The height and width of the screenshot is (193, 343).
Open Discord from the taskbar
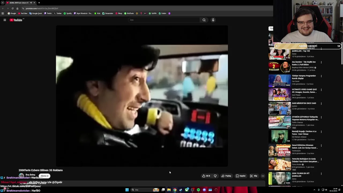[x=204, y=190]
